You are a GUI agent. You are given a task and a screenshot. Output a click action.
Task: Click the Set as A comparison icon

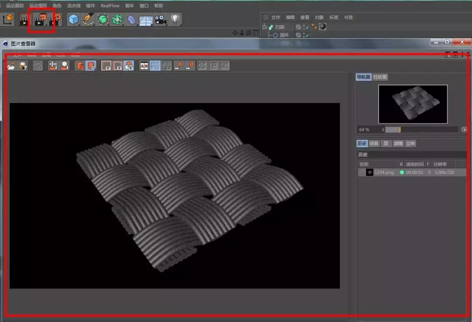pyautogui.click(x=178, y=66)
